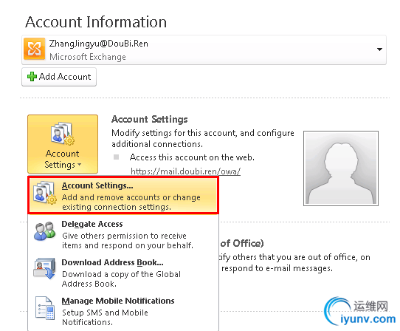Viewport: 400px width, 331px height.
Task: Click the Manage Mobile Notifications phone icon
Action: click(45, 308)
